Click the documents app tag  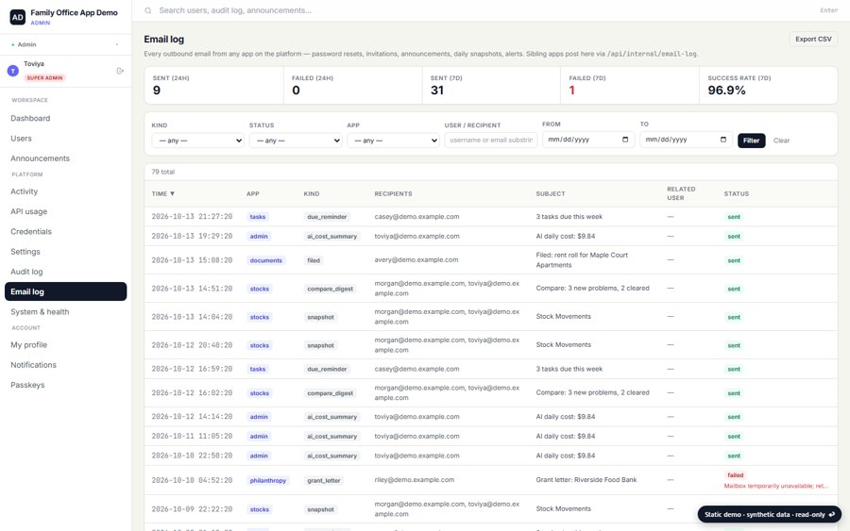click(265, 260)
